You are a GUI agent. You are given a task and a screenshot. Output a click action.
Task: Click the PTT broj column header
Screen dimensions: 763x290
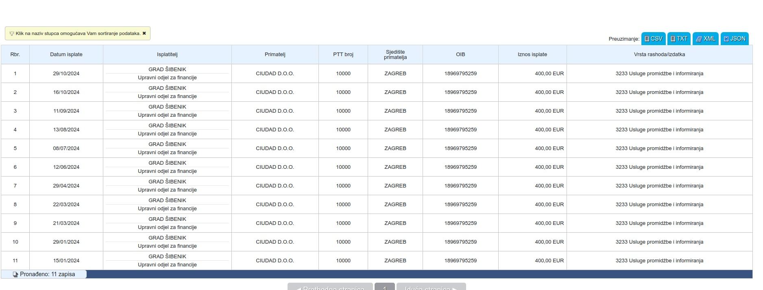click(x=343, y=55)
